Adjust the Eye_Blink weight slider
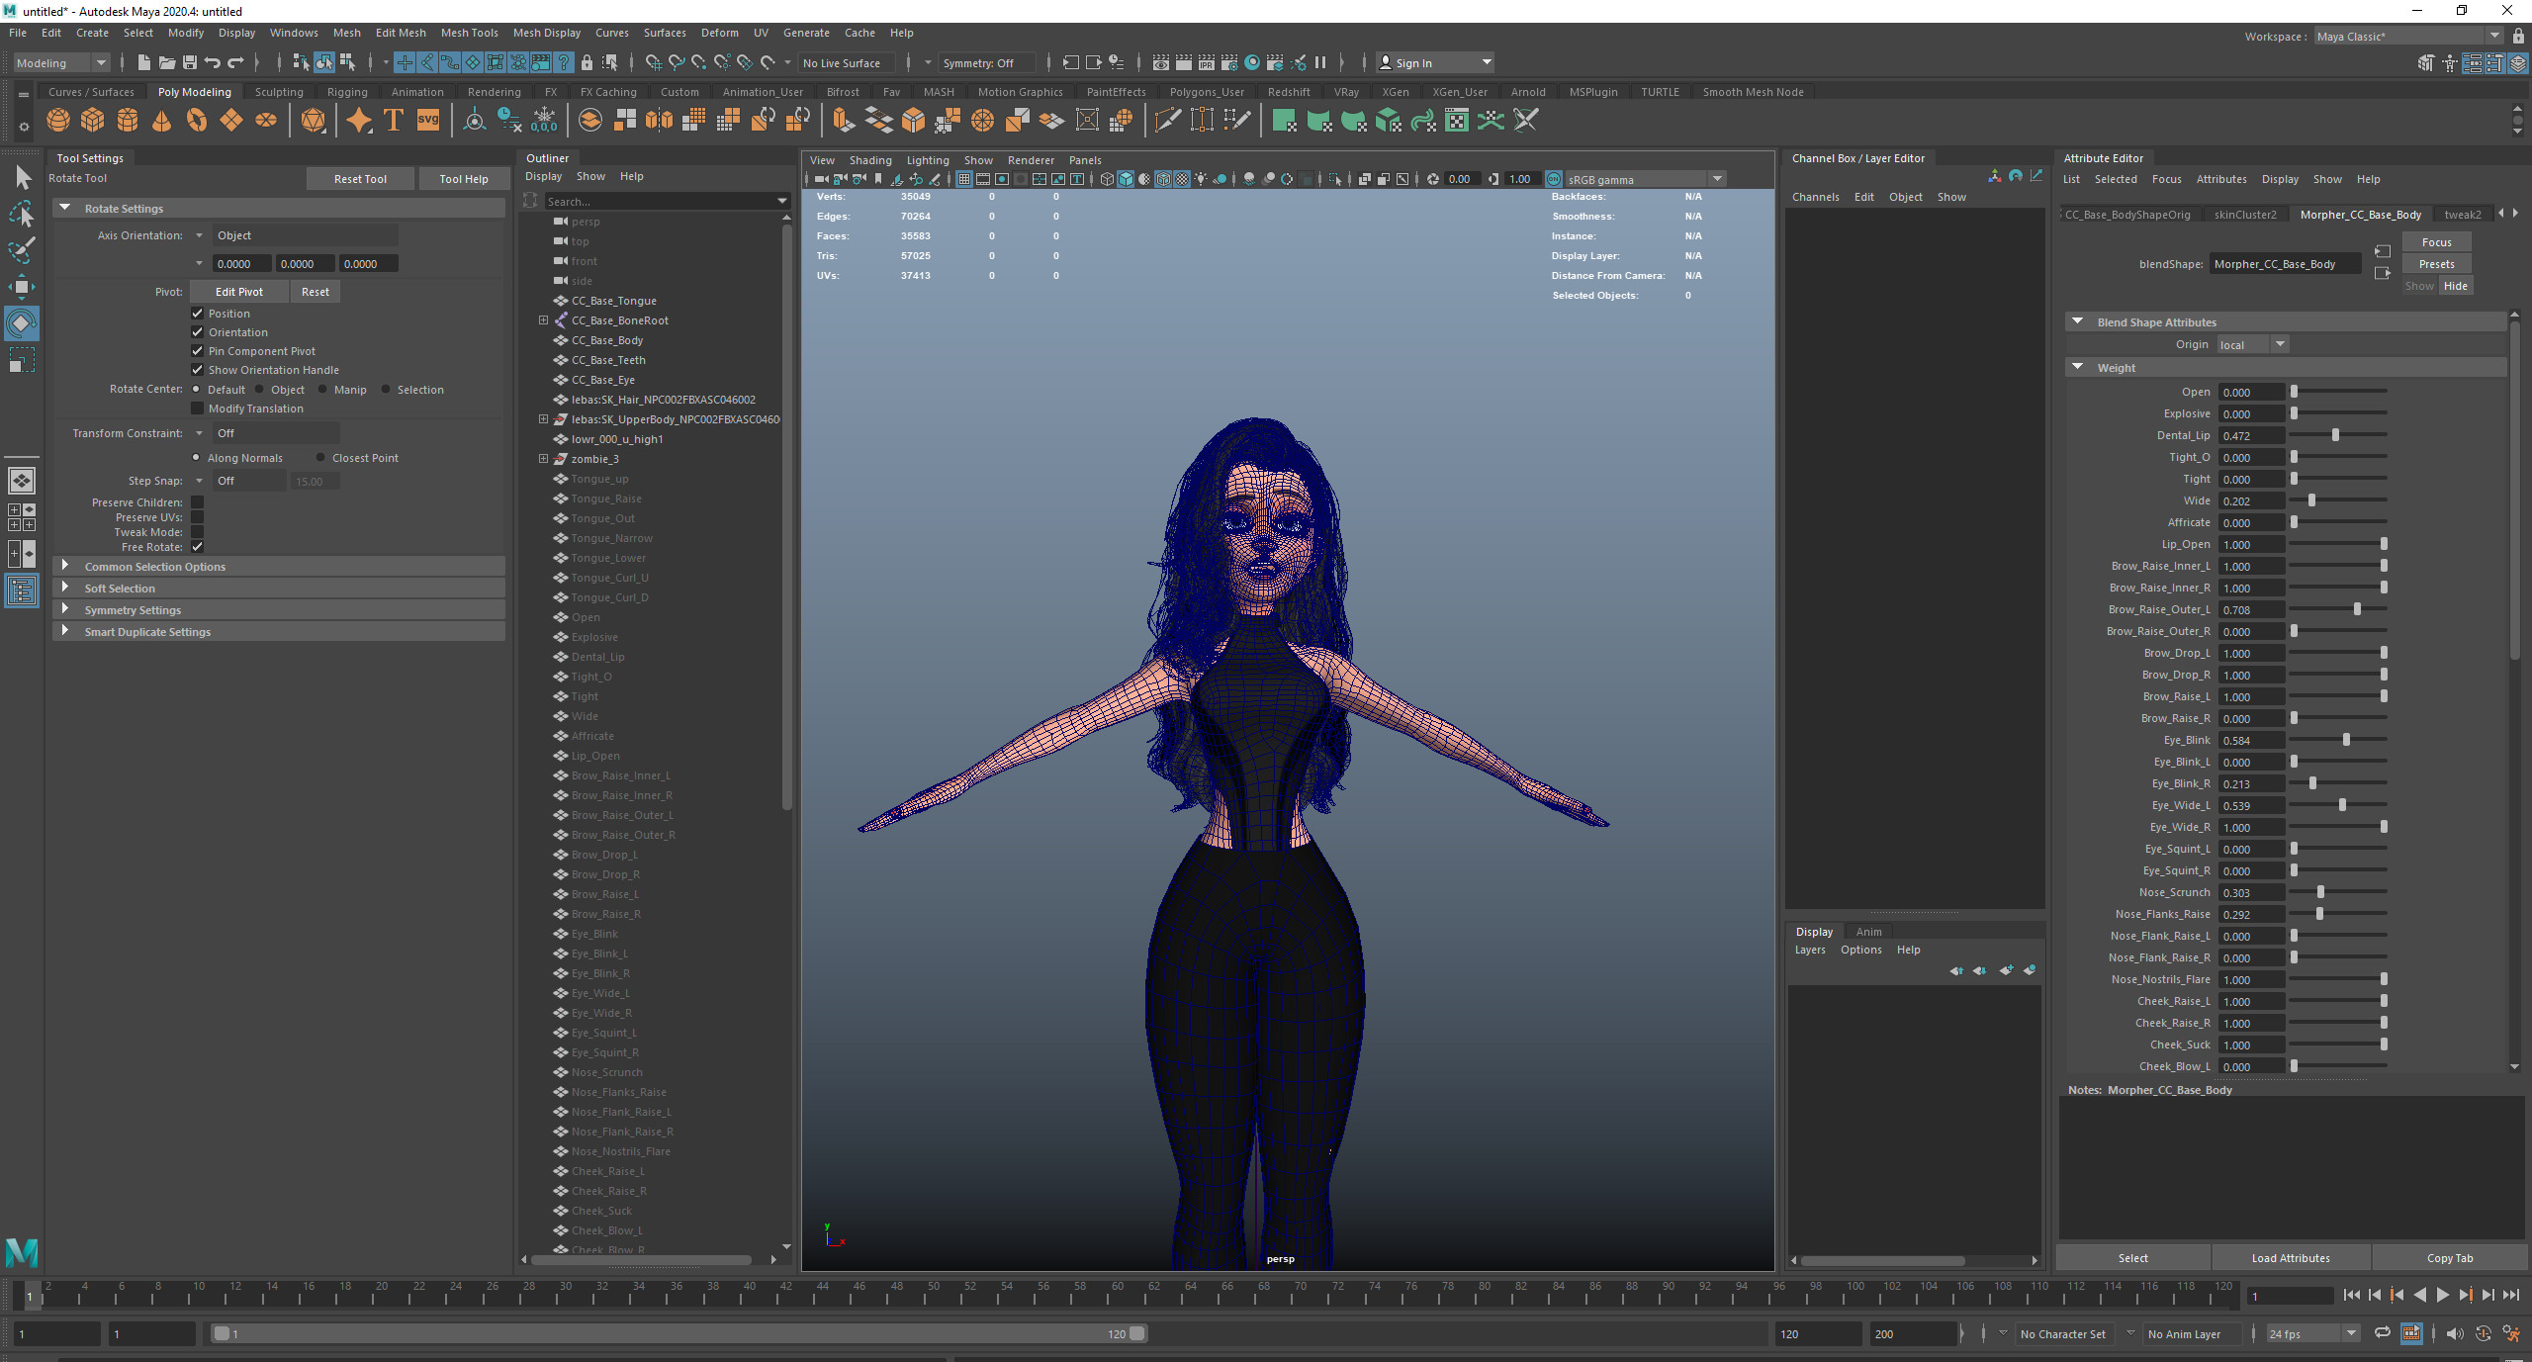This screenshot has height=1362, width=2532. [2345, 740]
